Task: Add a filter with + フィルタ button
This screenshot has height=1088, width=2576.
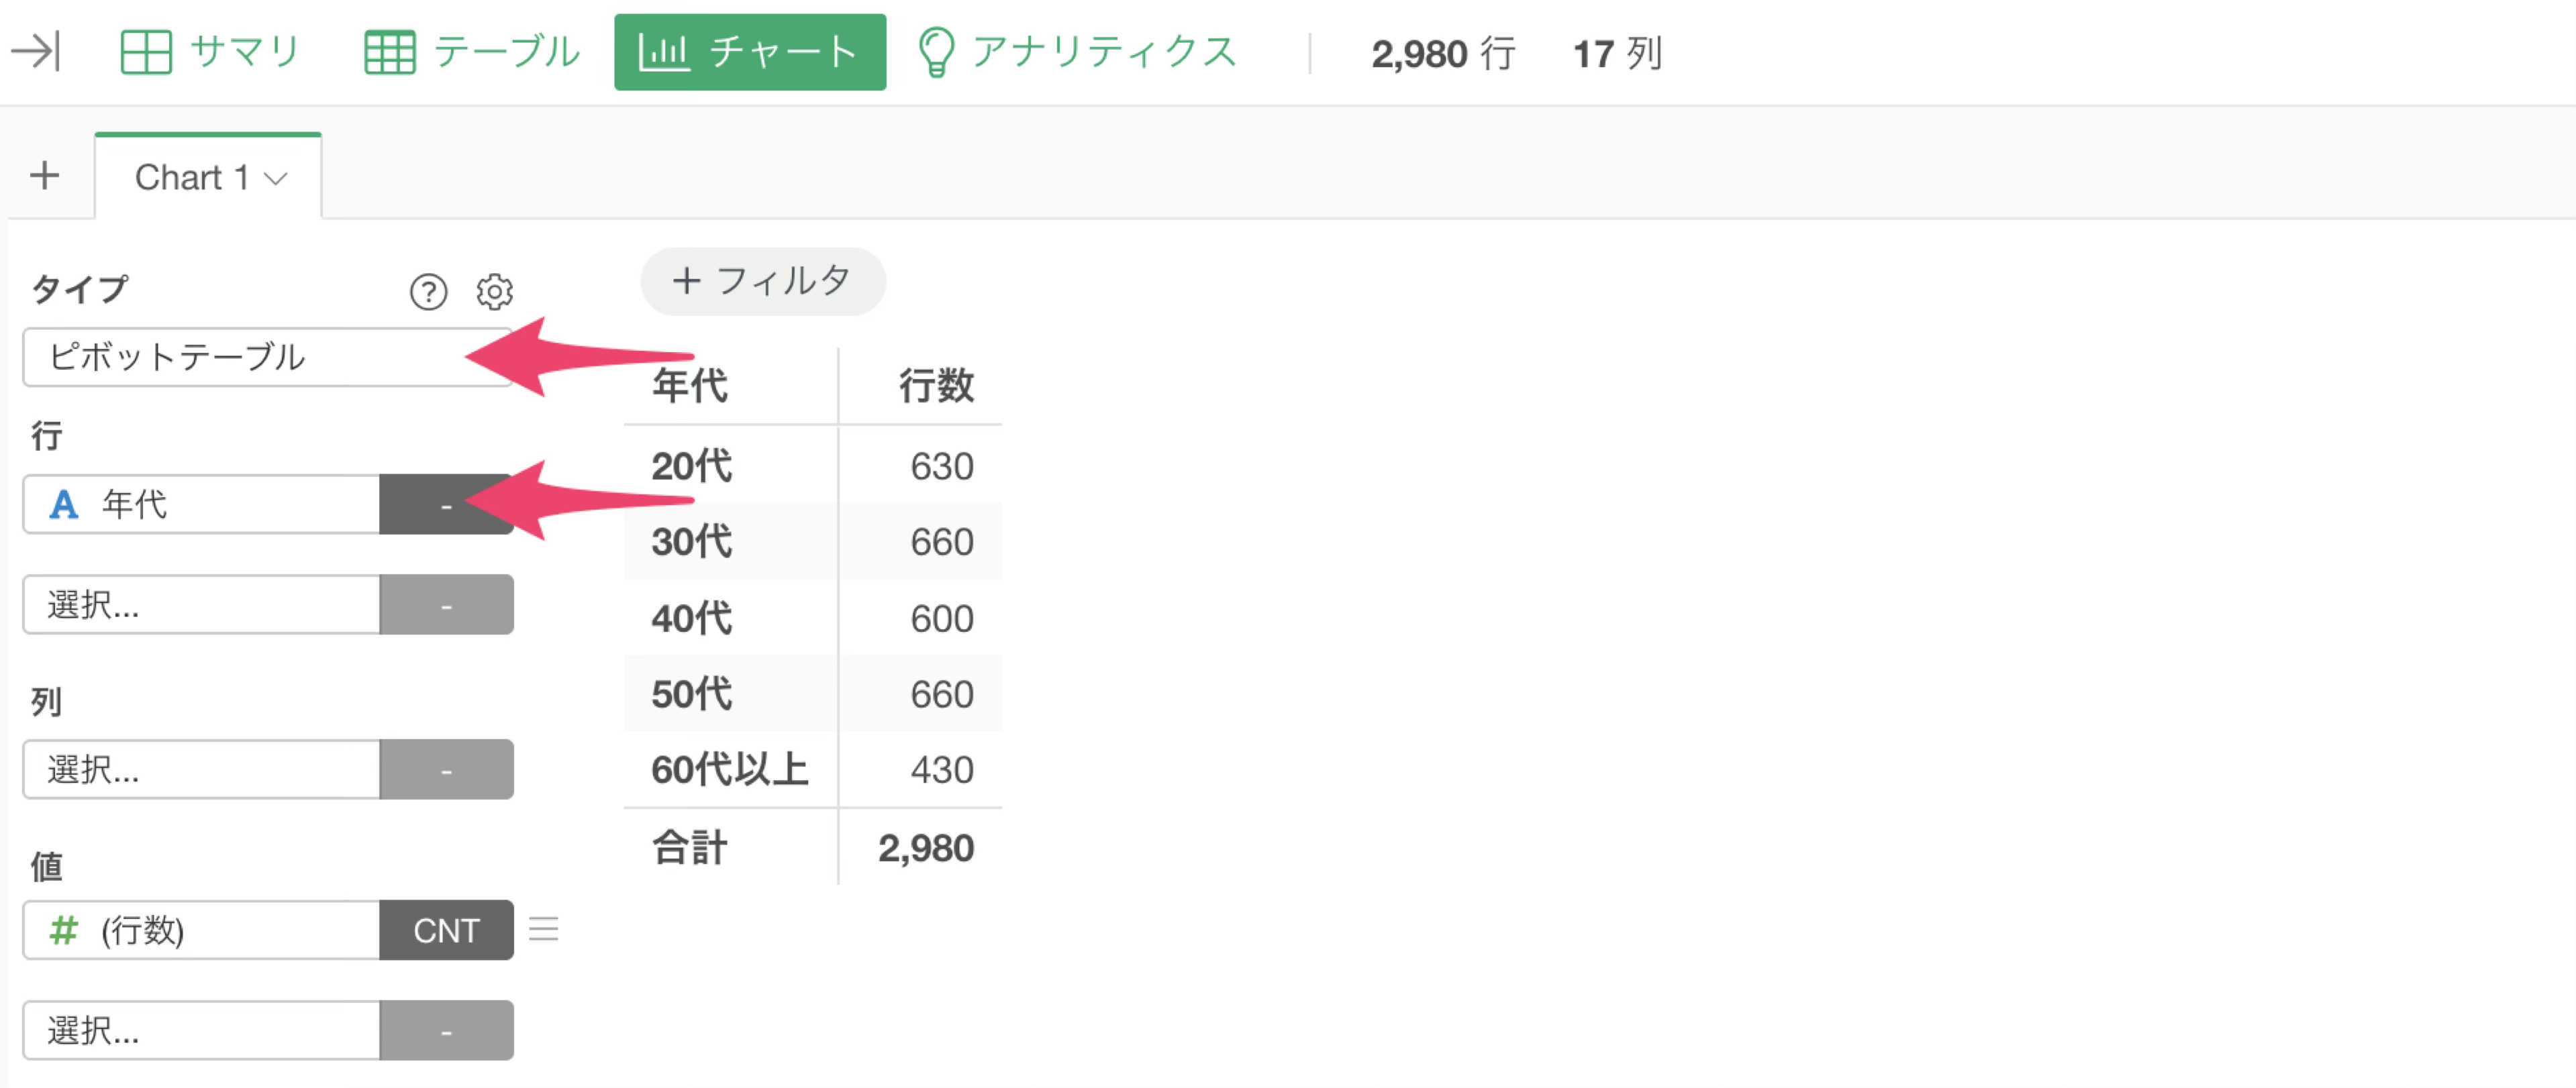Action: pyautogui.click(x=762, y=281)
